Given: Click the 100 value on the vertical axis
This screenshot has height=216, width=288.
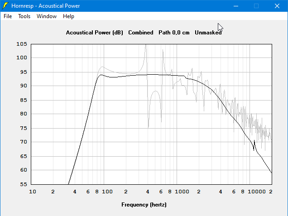Looking at the screenshot, I should (x=22, y=58).
